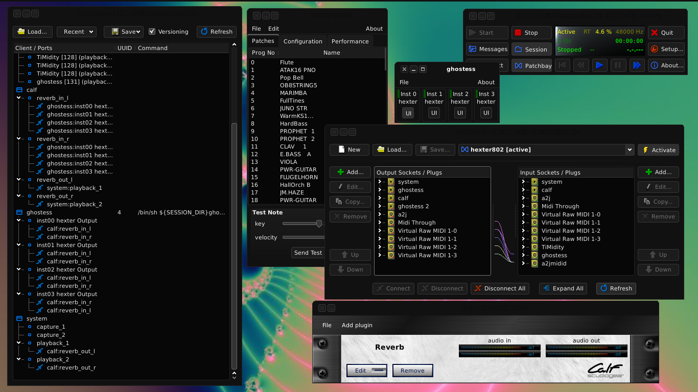Toggle Activate on the hexter802 patchbay
This screenshot has width=698, height=392.
658,150
